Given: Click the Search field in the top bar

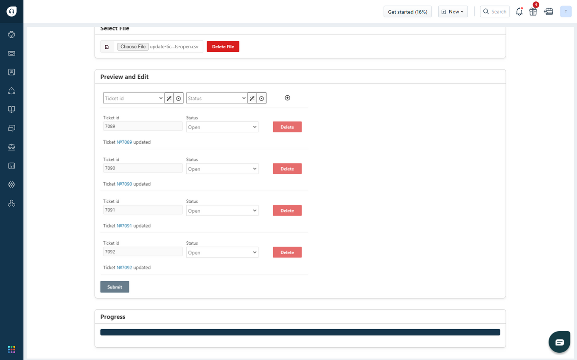Looking at the screenshot, I should [495, 11].
